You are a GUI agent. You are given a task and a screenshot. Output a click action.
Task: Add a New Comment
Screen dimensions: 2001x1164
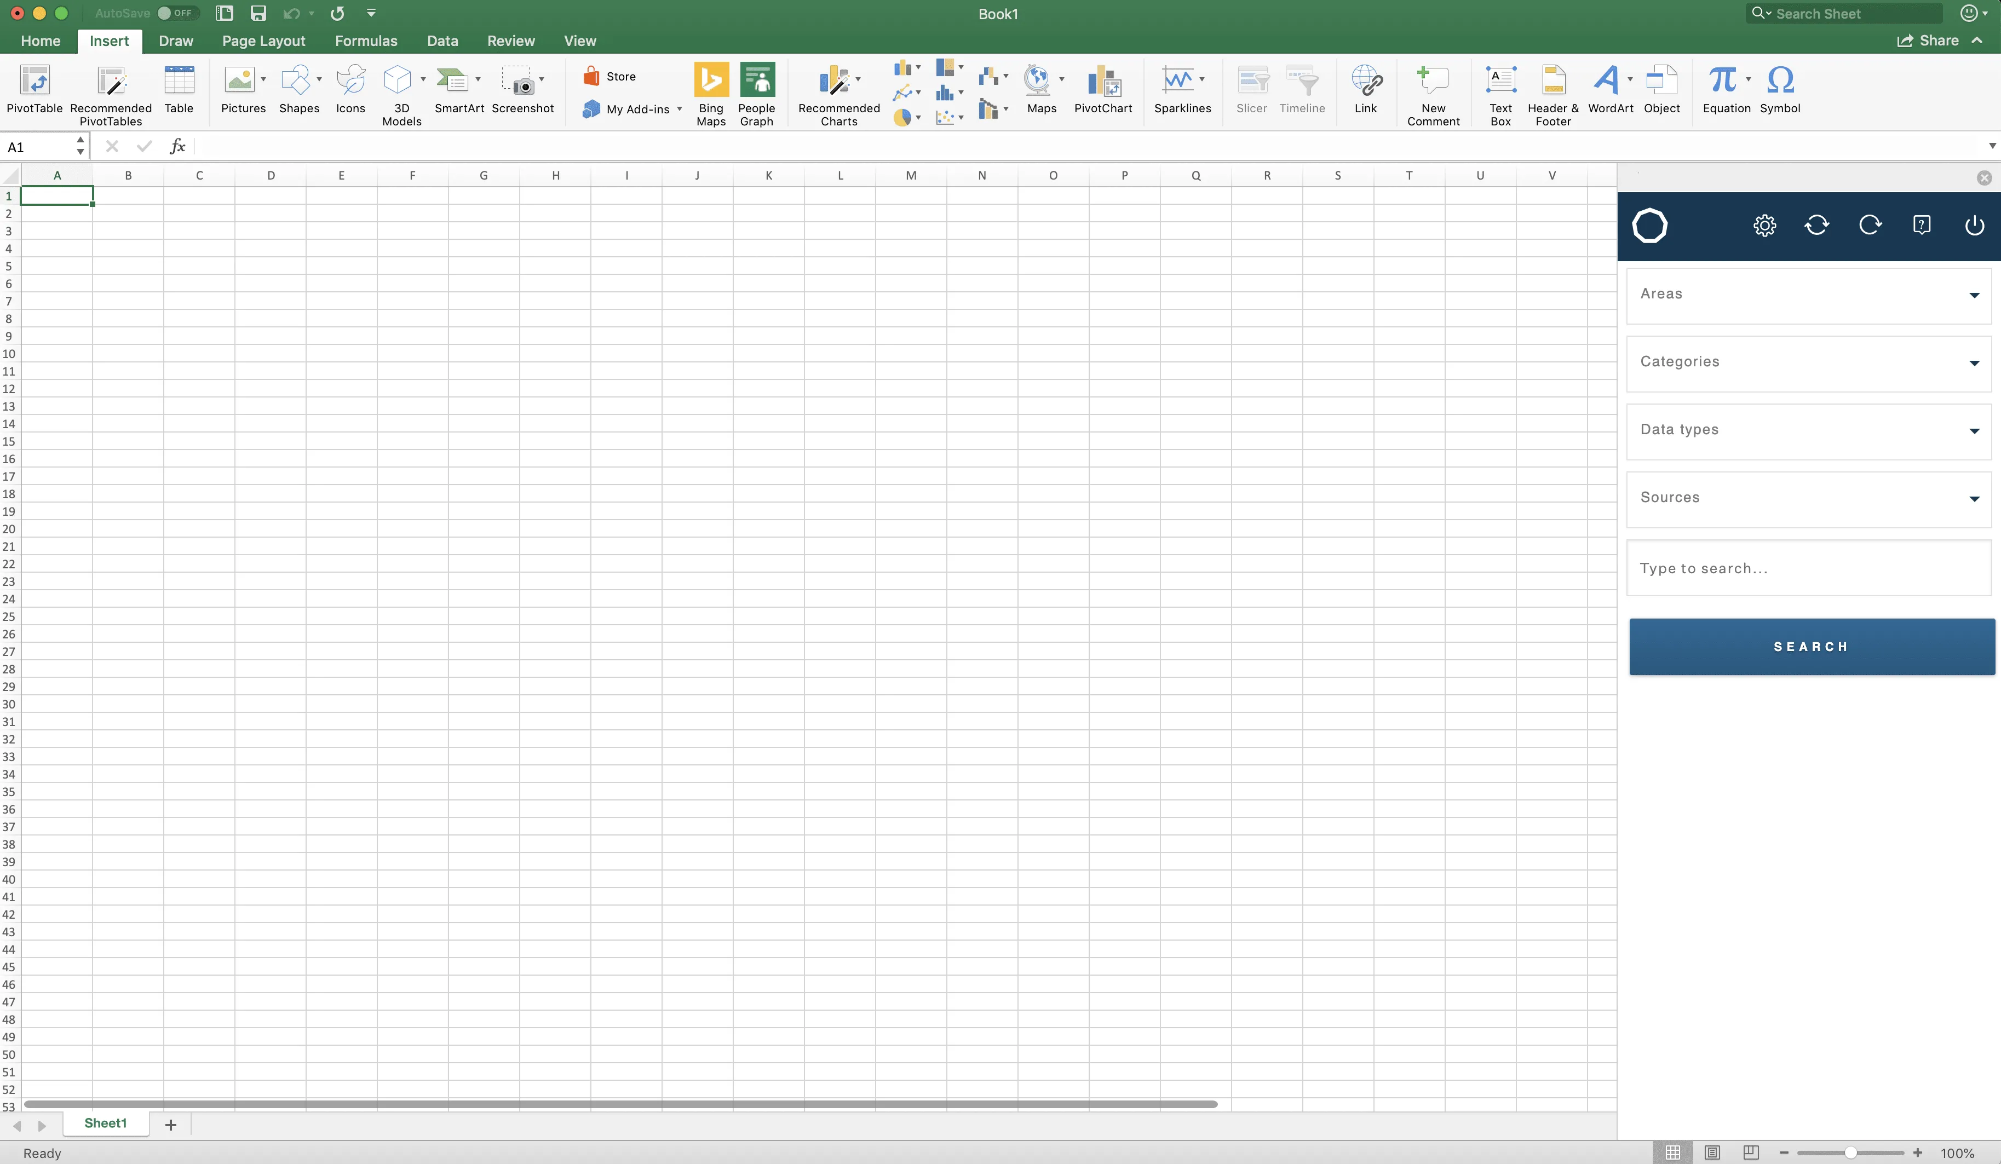(1433, 95)
